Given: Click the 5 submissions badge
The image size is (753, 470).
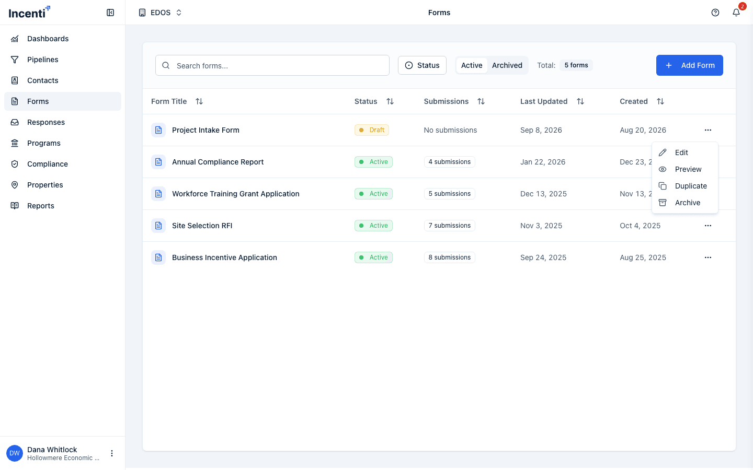Looking at the screenshot, I should (450, 194).
